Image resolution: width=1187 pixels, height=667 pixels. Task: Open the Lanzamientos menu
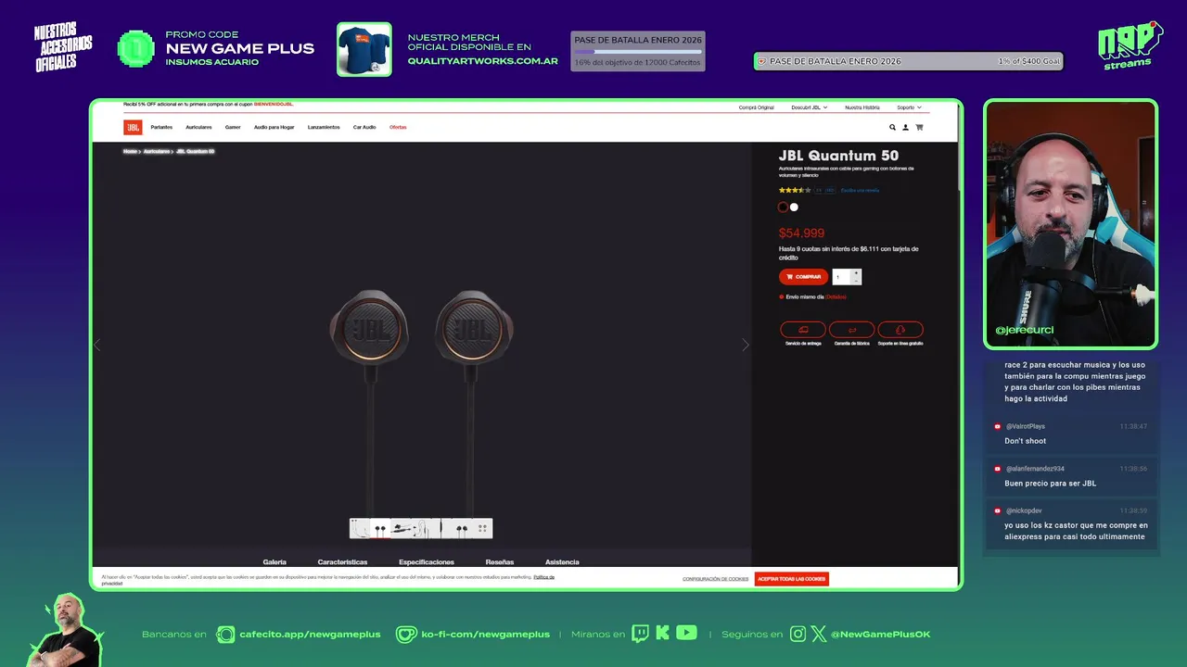[x=324, y=127]
